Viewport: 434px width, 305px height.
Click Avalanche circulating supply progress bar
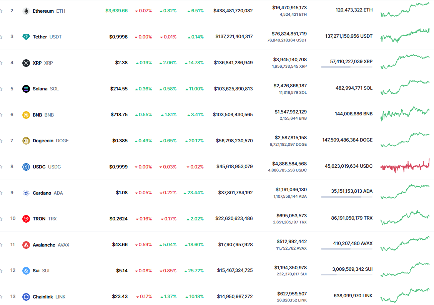pyautogui.click(x=346, y=249)
